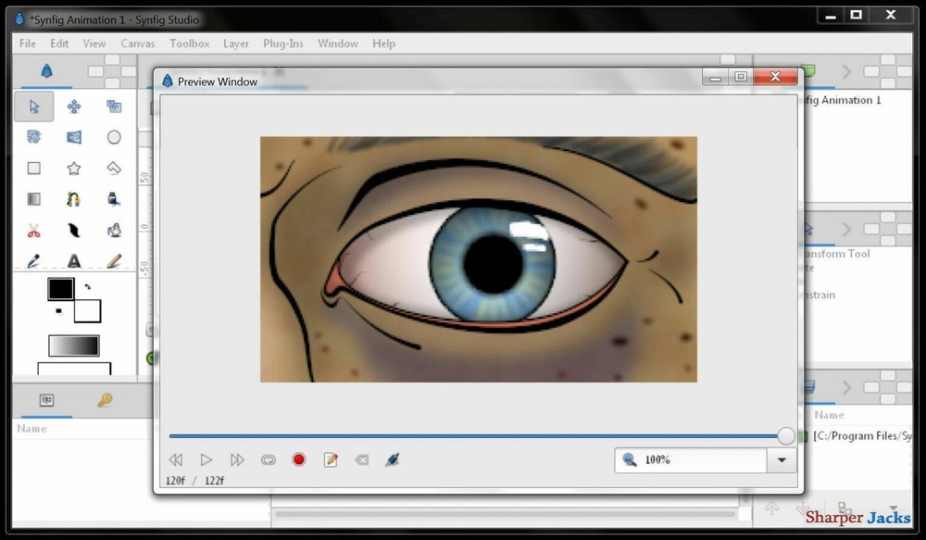Select the Feather tool
The width and height of the screenshot is (926, 540).
[74, 231]
